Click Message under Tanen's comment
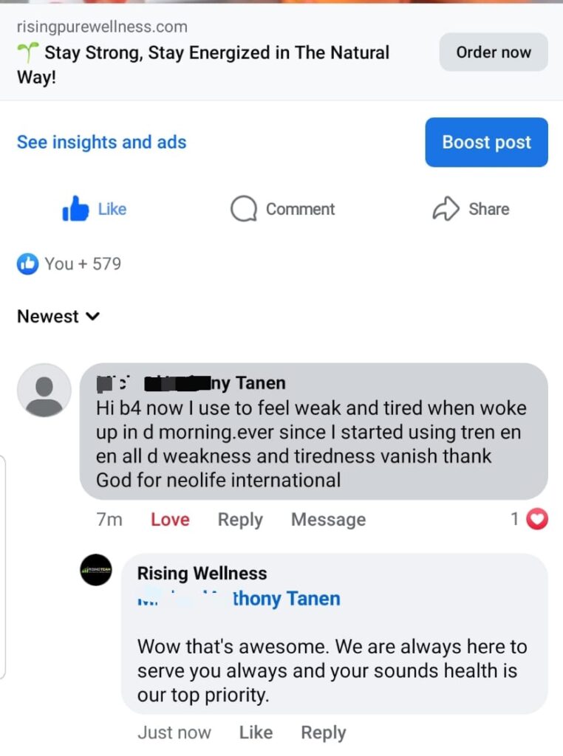 coord(328,520)
